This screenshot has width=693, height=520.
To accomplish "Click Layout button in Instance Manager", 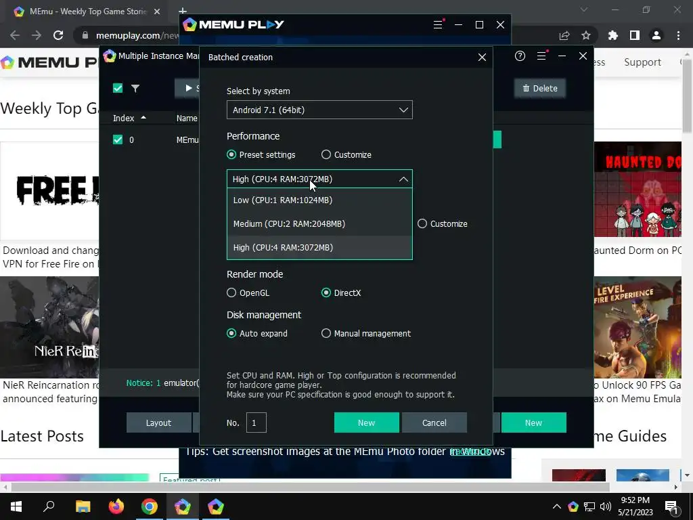I will [158, 422].
